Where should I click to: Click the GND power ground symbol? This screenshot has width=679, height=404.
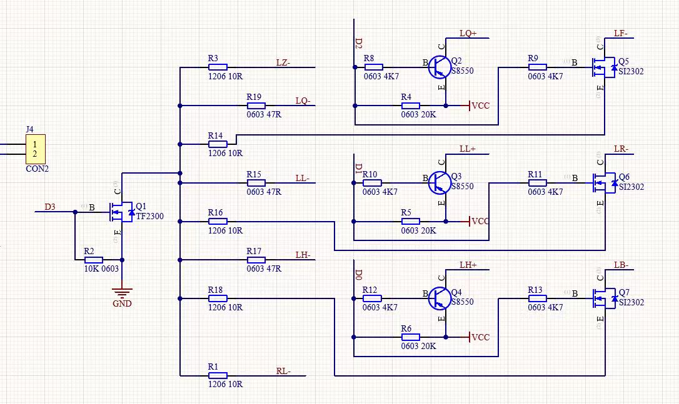tap(122, 293)
